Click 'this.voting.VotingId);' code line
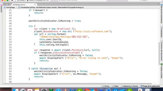This screenshot has height=91, width=163. pos(54,45)
